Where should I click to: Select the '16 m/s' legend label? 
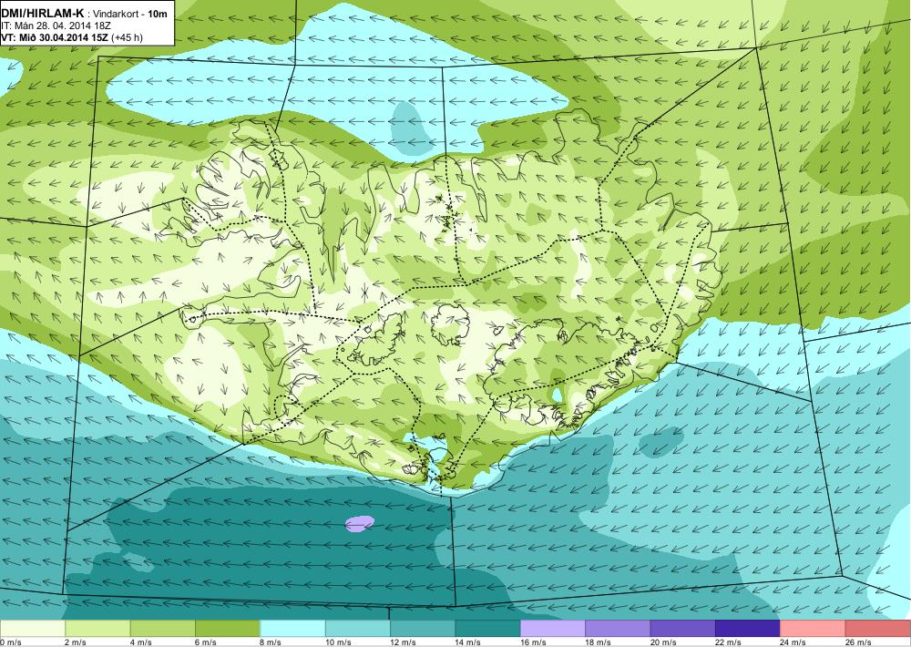coord(533,642)
